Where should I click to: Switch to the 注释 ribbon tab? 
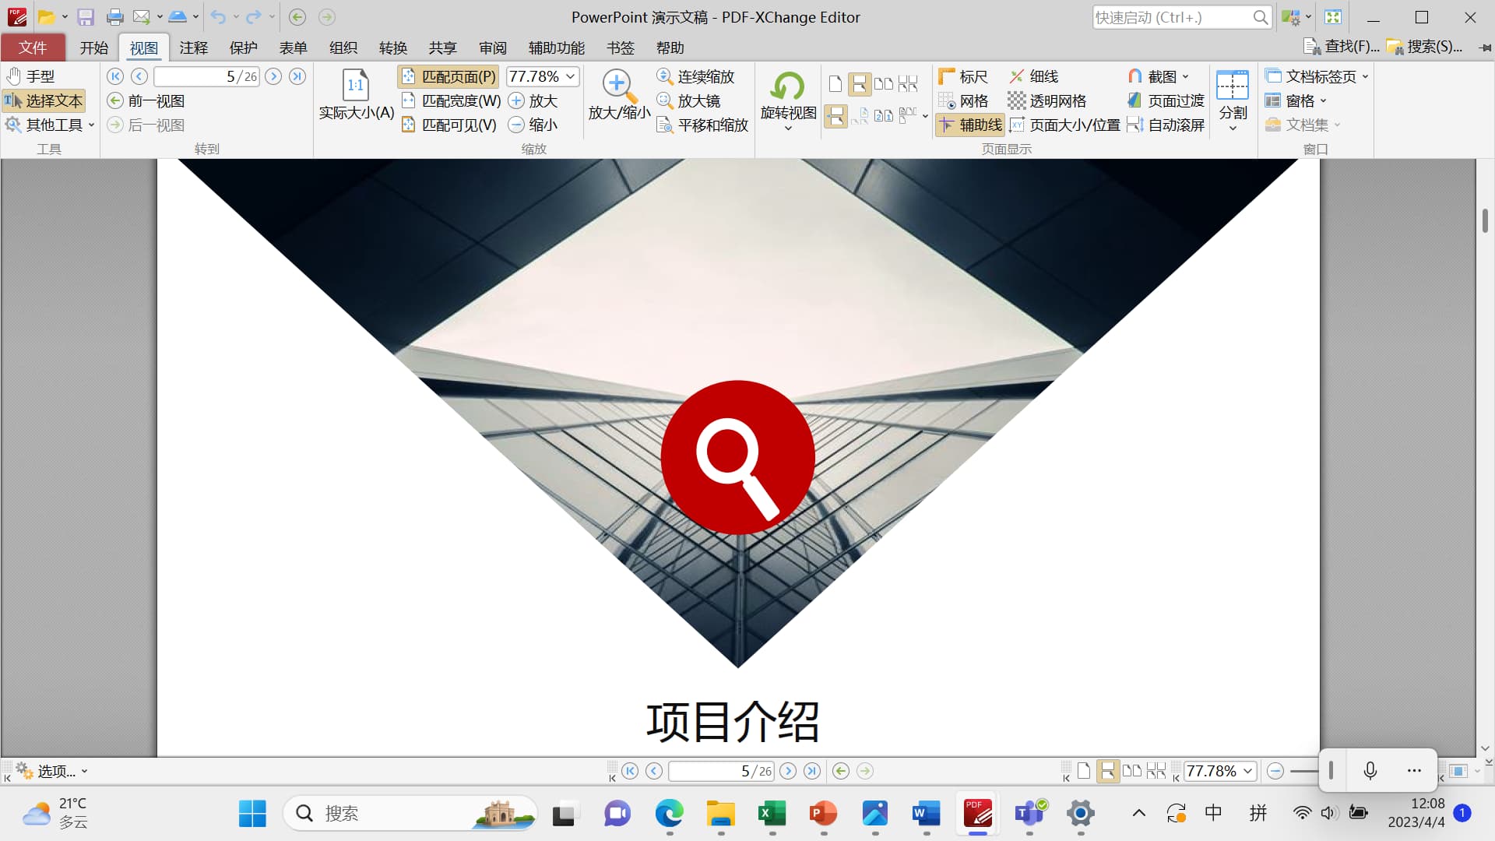pyautogui.click(x=193, y=48)
